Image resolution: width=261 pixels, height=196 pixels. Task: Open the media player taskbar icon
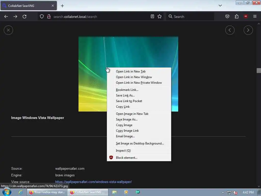point(126,192)
